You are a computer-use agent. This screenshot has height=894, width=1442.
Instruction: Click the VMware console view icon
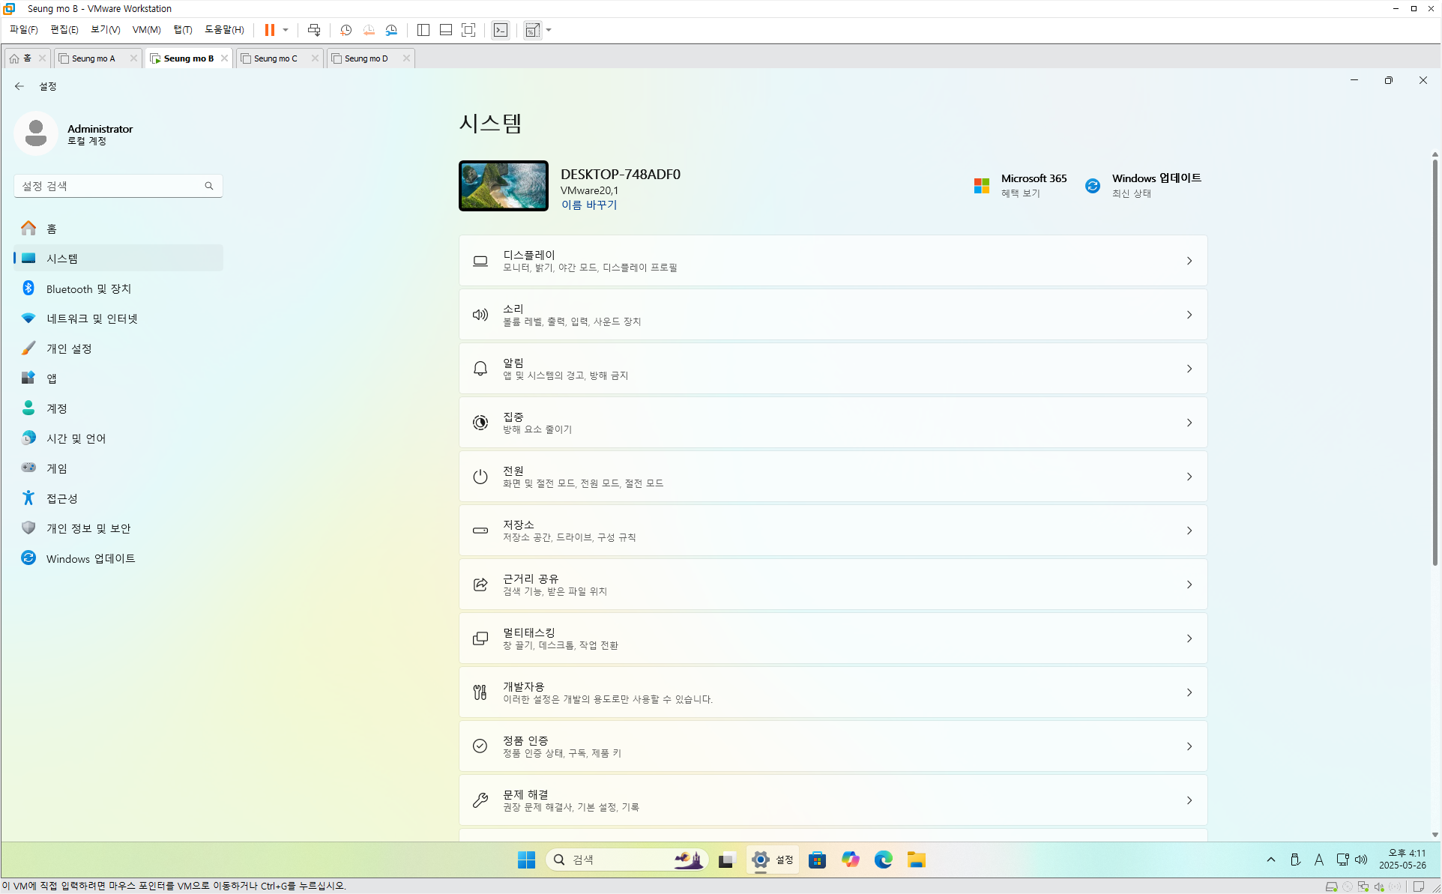pos(501,30)
